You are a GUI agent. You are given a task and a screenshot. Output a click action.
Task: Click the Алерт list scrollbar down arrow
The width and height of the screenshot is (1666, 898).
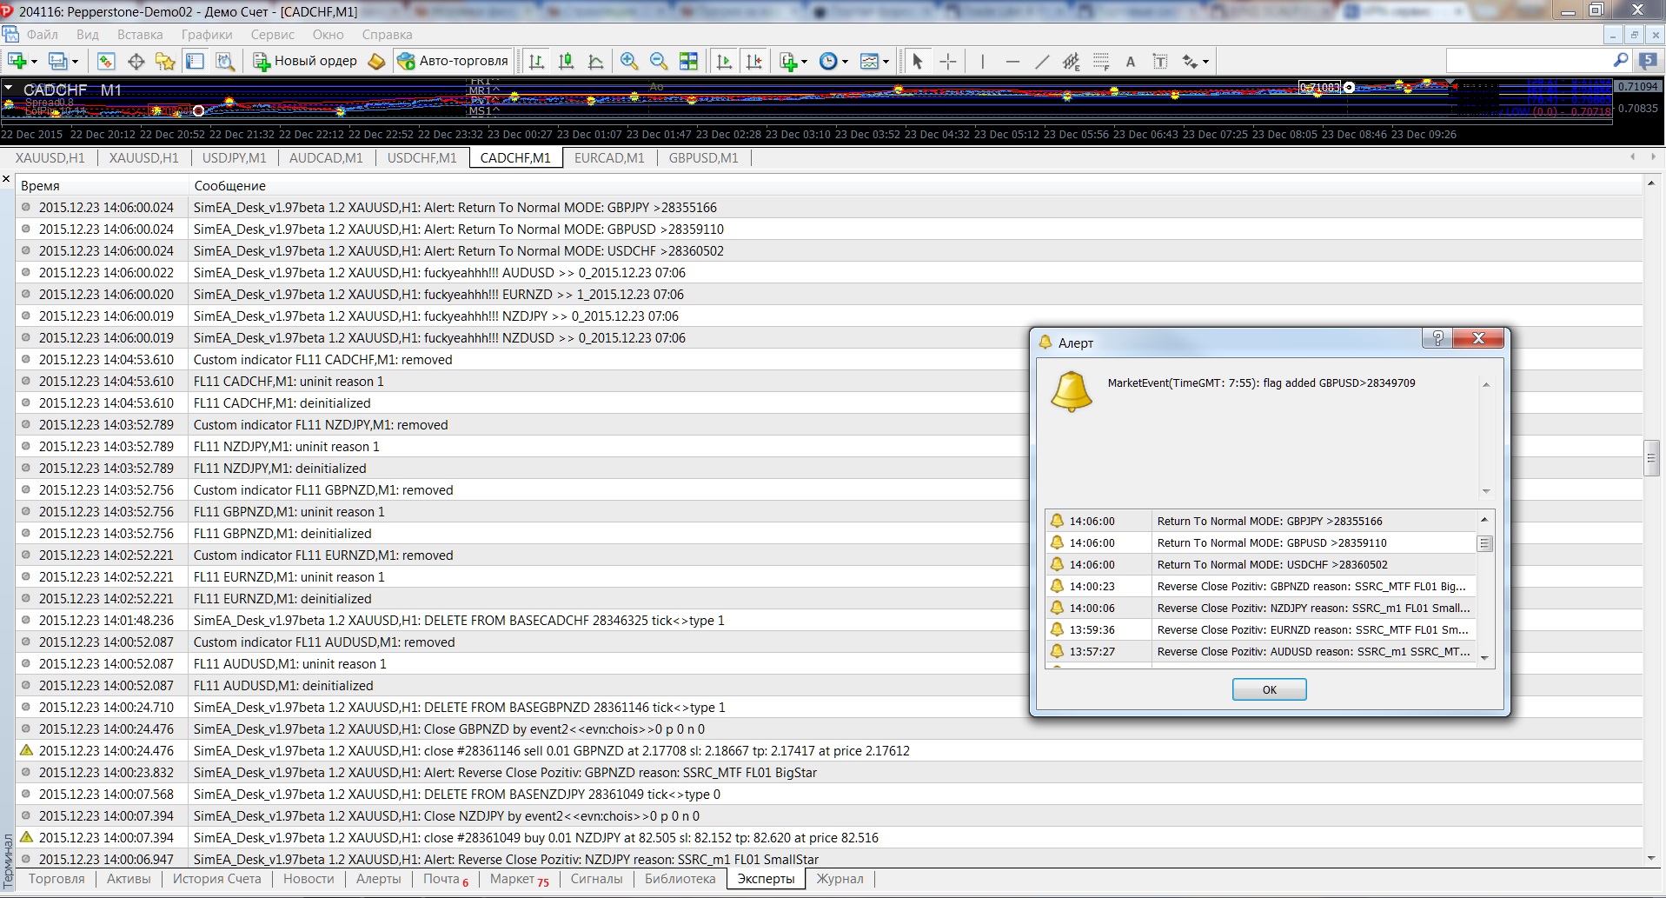pos(1484,658)
